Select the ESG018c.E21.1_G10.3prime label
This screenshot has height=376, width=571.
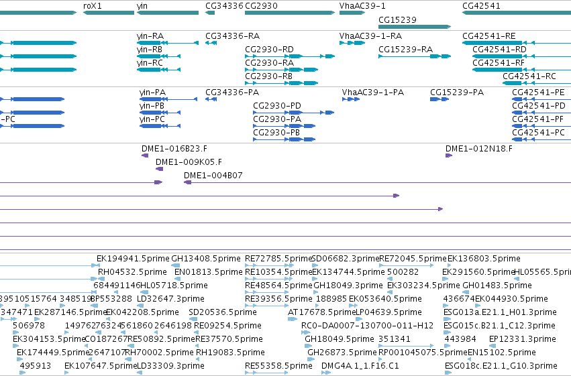tap(501, 366)
